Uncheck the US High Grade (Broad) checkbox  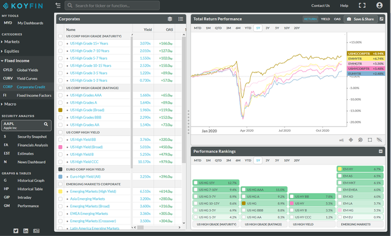(60, 110)
